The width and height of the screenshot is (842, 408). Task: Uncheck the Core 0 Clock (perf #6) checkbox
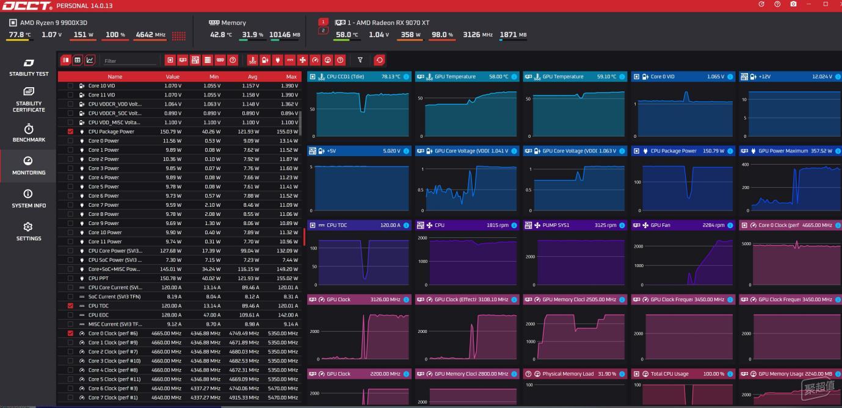click(x=70, y=333)
